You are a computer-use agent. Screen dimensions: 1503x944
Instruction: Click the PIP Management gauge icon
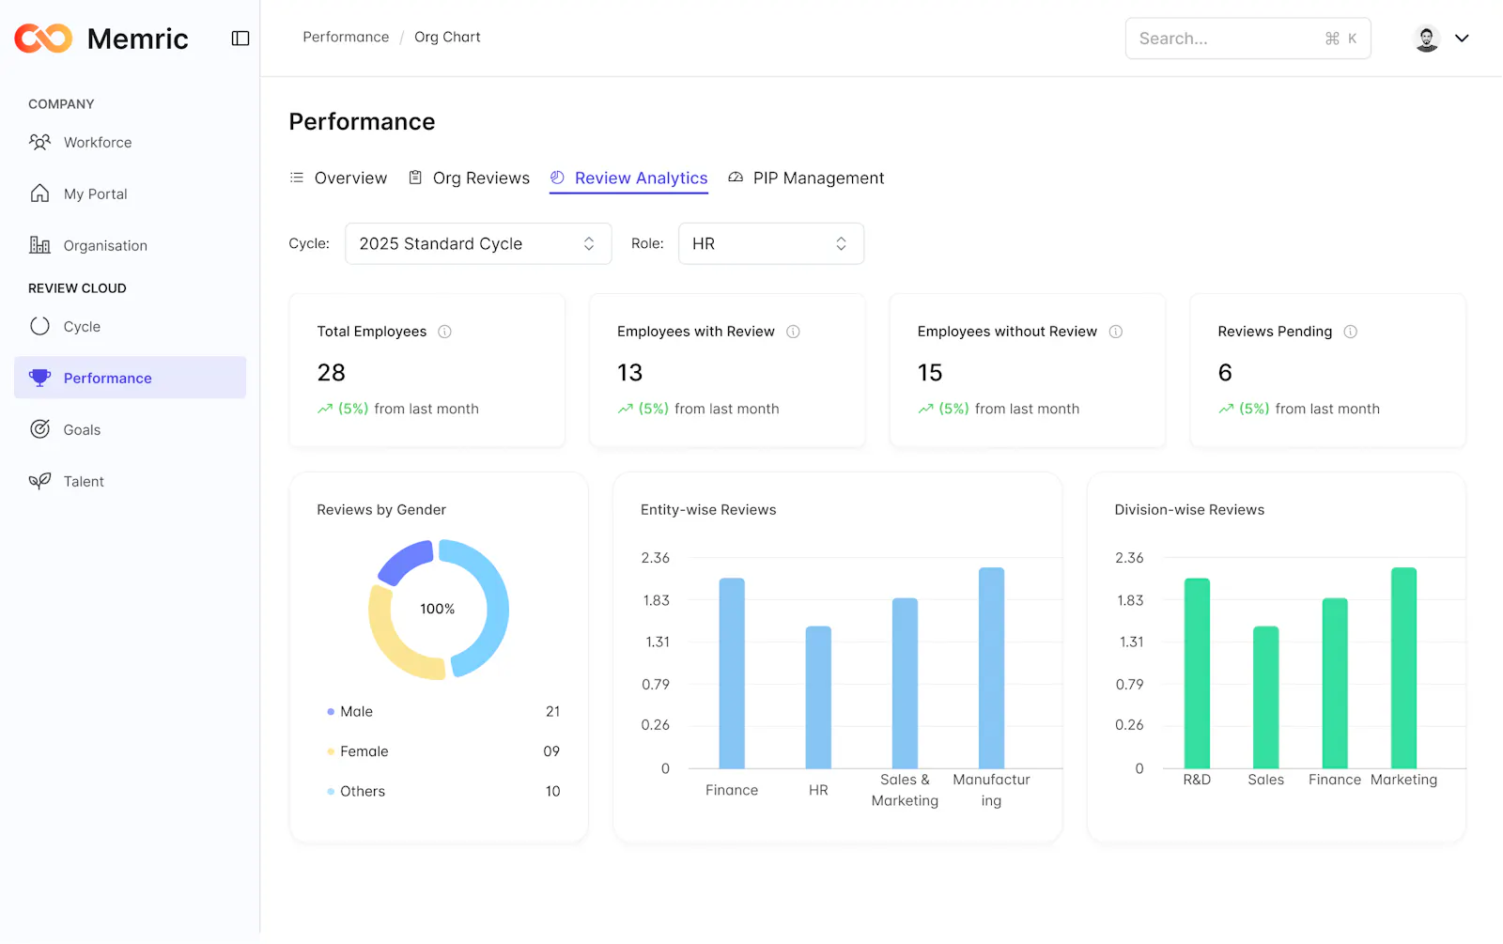click(x=736, y=178)
